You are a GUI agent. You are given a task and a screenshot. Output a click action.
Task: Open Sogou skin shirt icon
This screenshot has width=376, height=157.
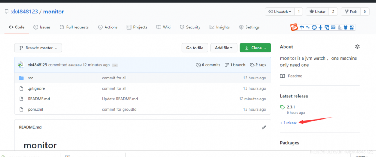coord(346,27)
